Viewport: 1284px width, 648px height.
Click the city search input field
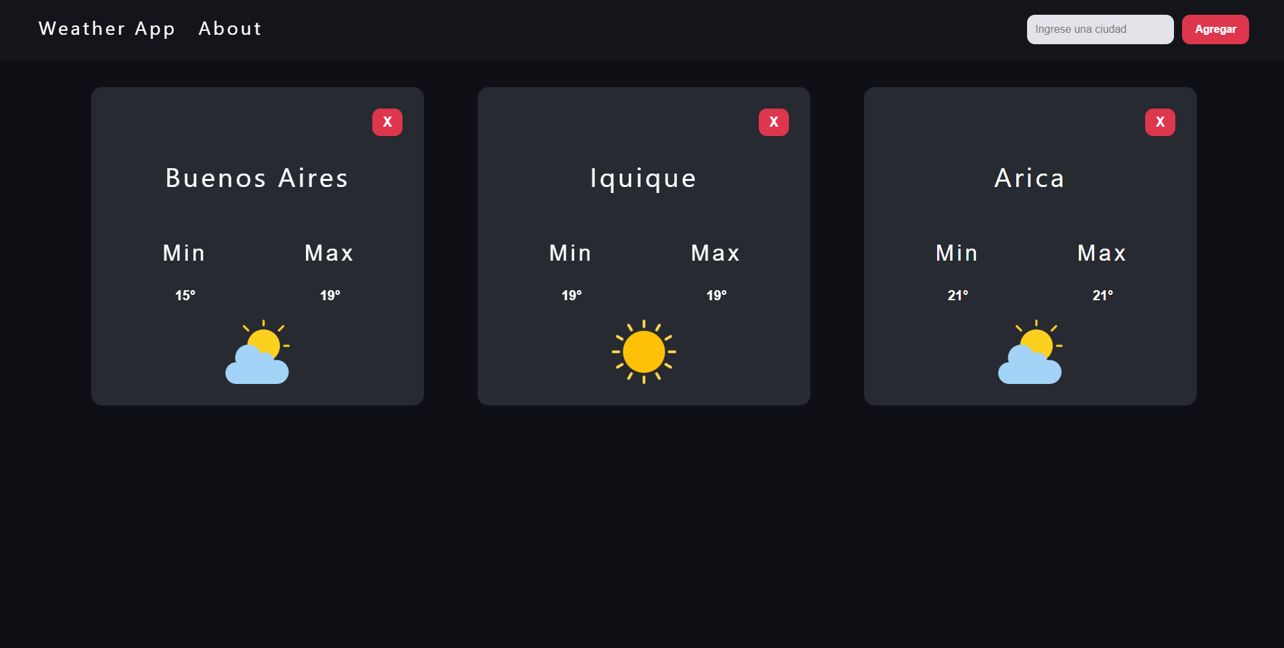coord(1100,29)
